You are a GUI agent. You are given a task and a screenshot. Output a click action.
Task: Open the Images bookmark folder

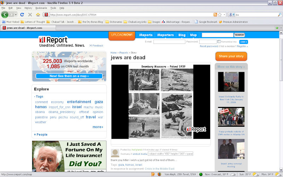154,22
